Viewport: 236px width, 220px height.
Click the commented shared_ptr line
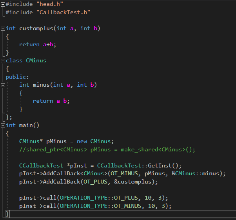pyautogui.click(x=107, y=149)
